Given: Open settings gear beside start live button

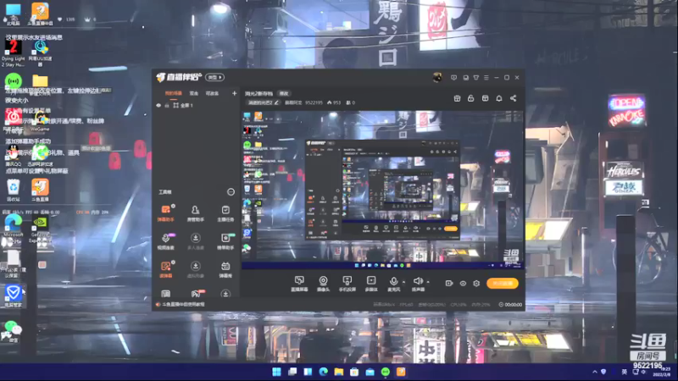Looking at the screenshot, I should click(476, 284).
